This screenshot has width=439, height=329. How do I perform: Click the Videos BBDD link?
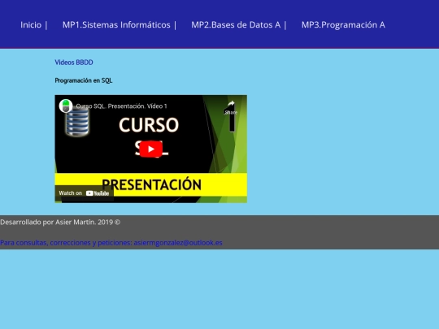pos(74,63)
